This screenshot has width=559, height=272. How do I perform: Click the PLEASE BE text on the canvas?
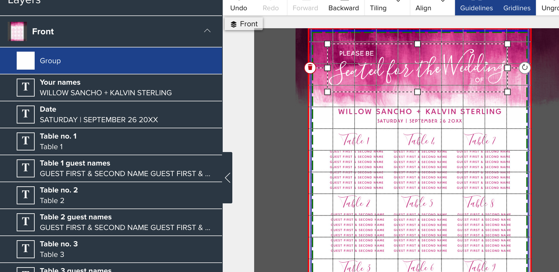click(357, 54)
